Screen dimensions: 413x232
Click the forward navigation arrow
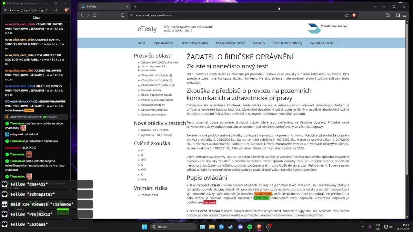[88, 15]
